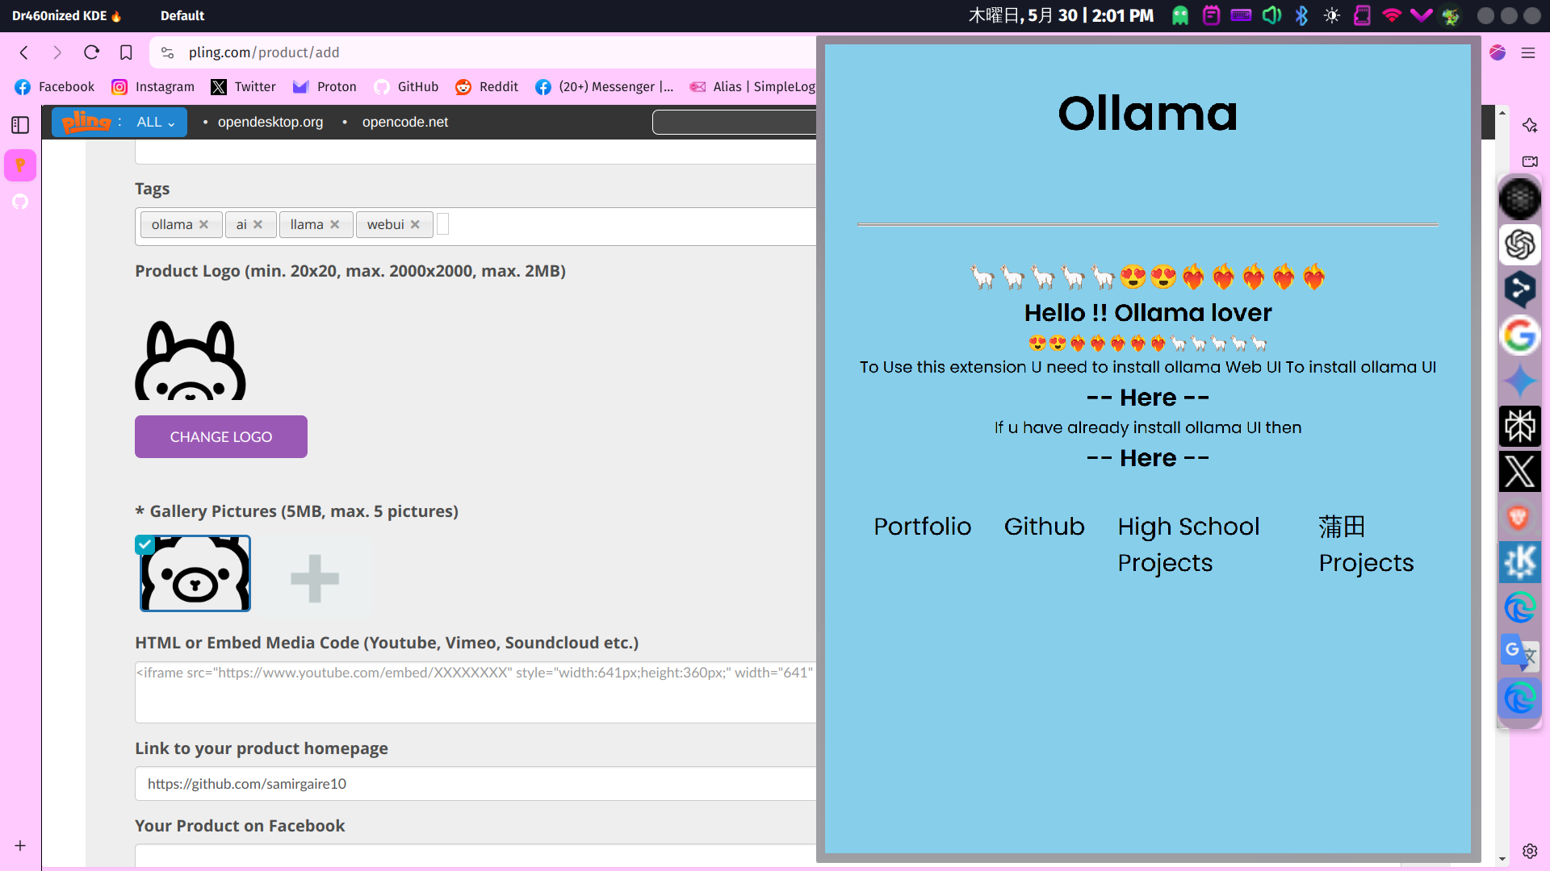Click the product homepage link field
This screenshot has height=871, width=1550.
(476, 783)
